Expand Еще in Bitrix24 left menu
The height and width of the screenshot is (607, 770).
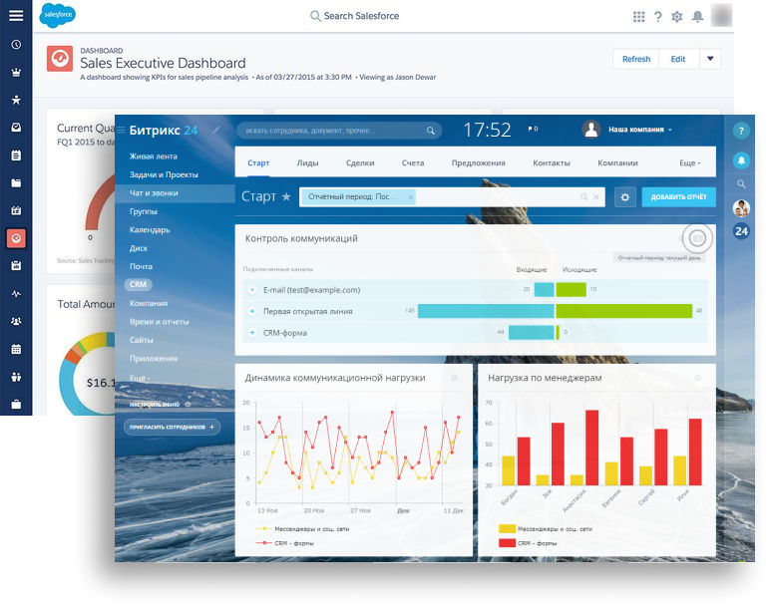[140, 378]
